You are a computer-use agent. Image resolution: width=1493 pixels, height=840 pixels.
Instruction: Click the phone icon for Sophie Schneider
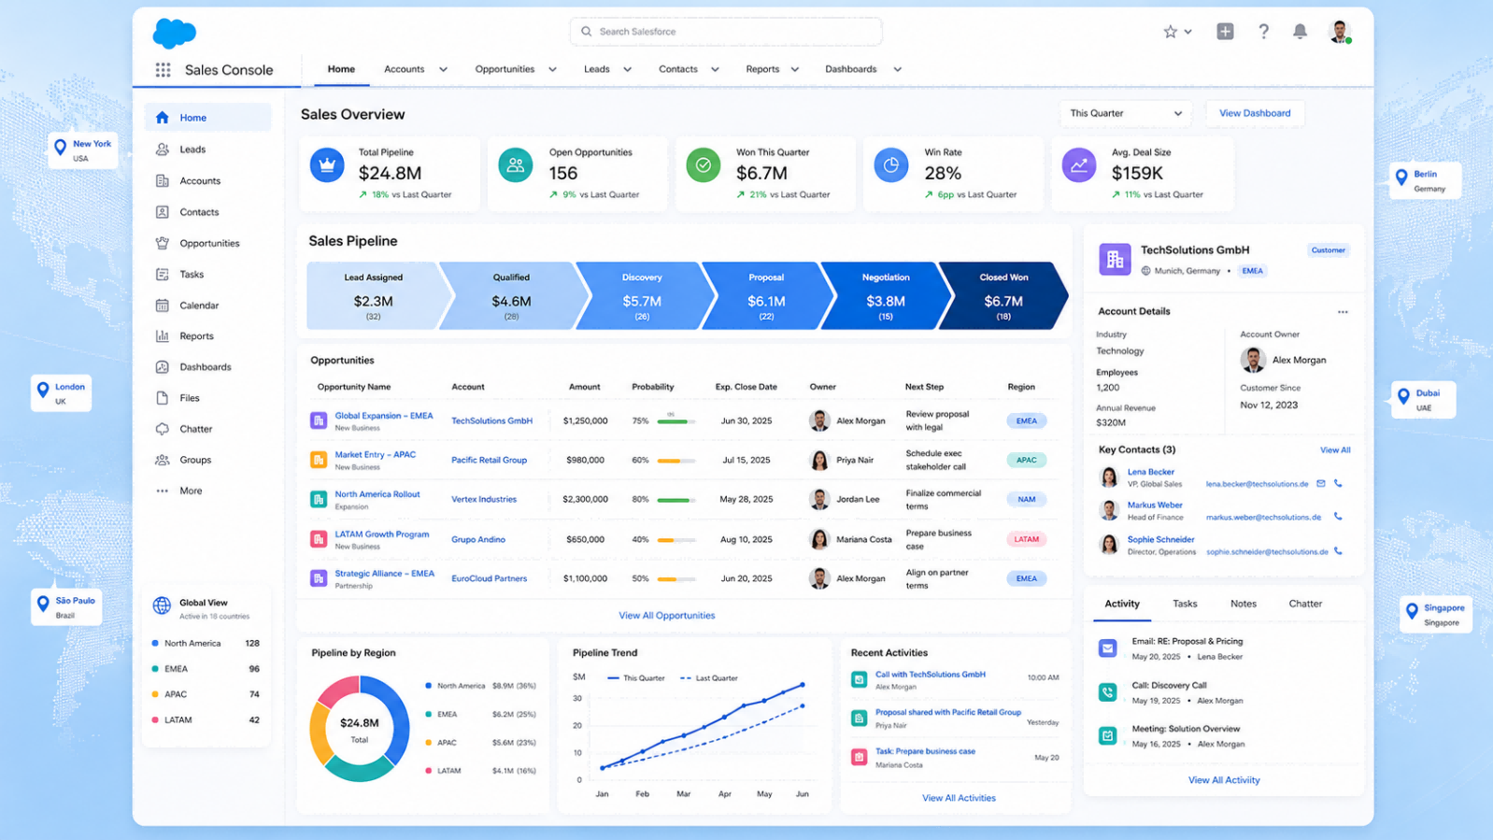[x=1338, y=551]
